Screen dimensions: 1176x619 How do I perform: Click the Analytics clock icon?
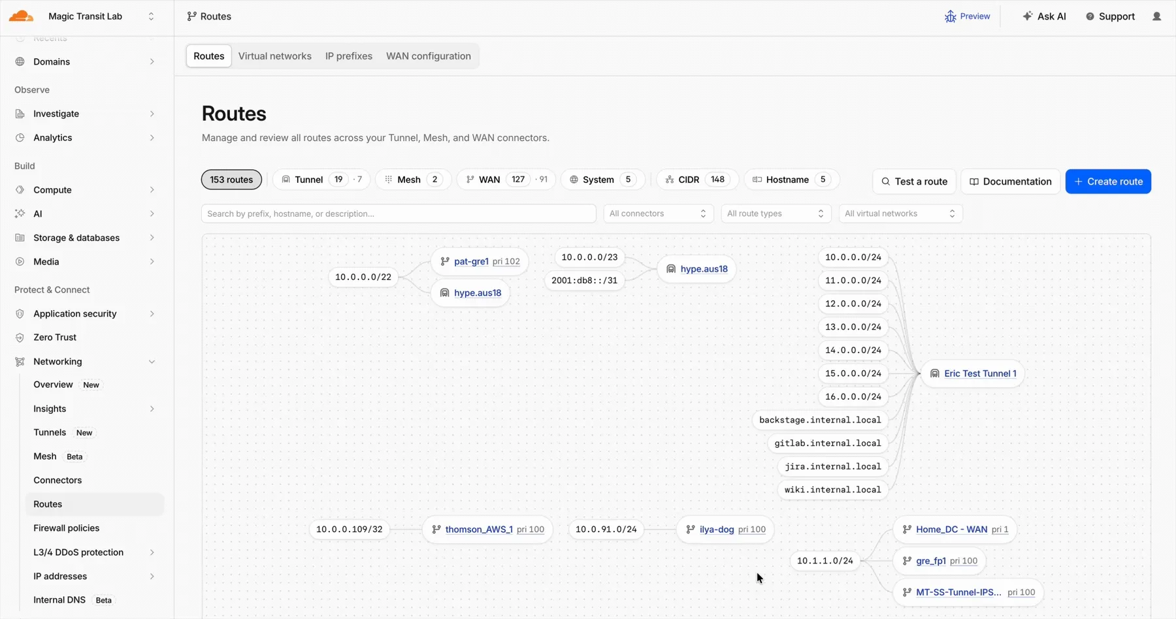[20, 138]
